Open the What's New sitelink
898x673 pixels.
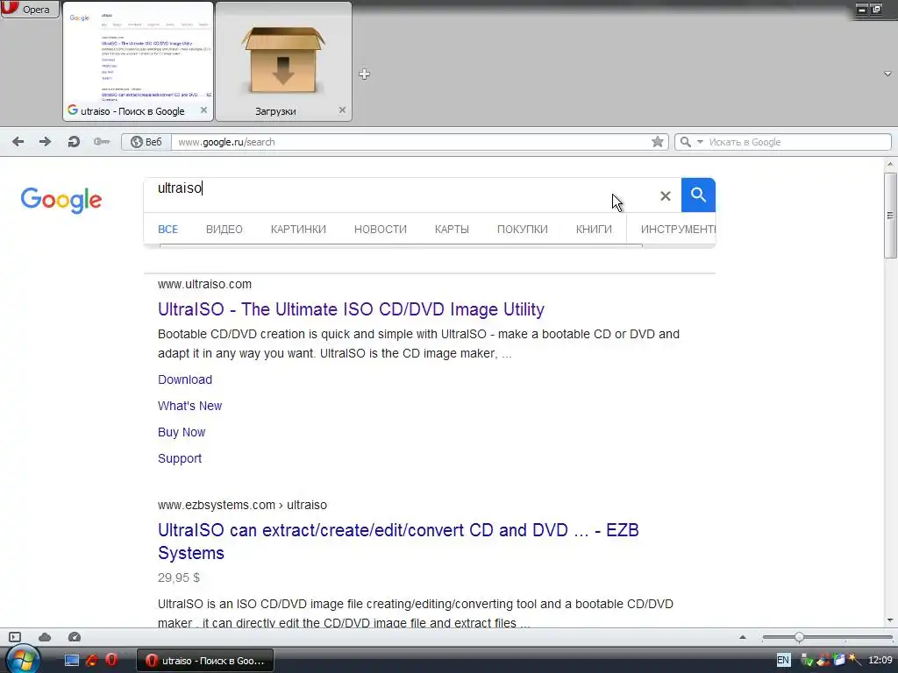(189, 407)
